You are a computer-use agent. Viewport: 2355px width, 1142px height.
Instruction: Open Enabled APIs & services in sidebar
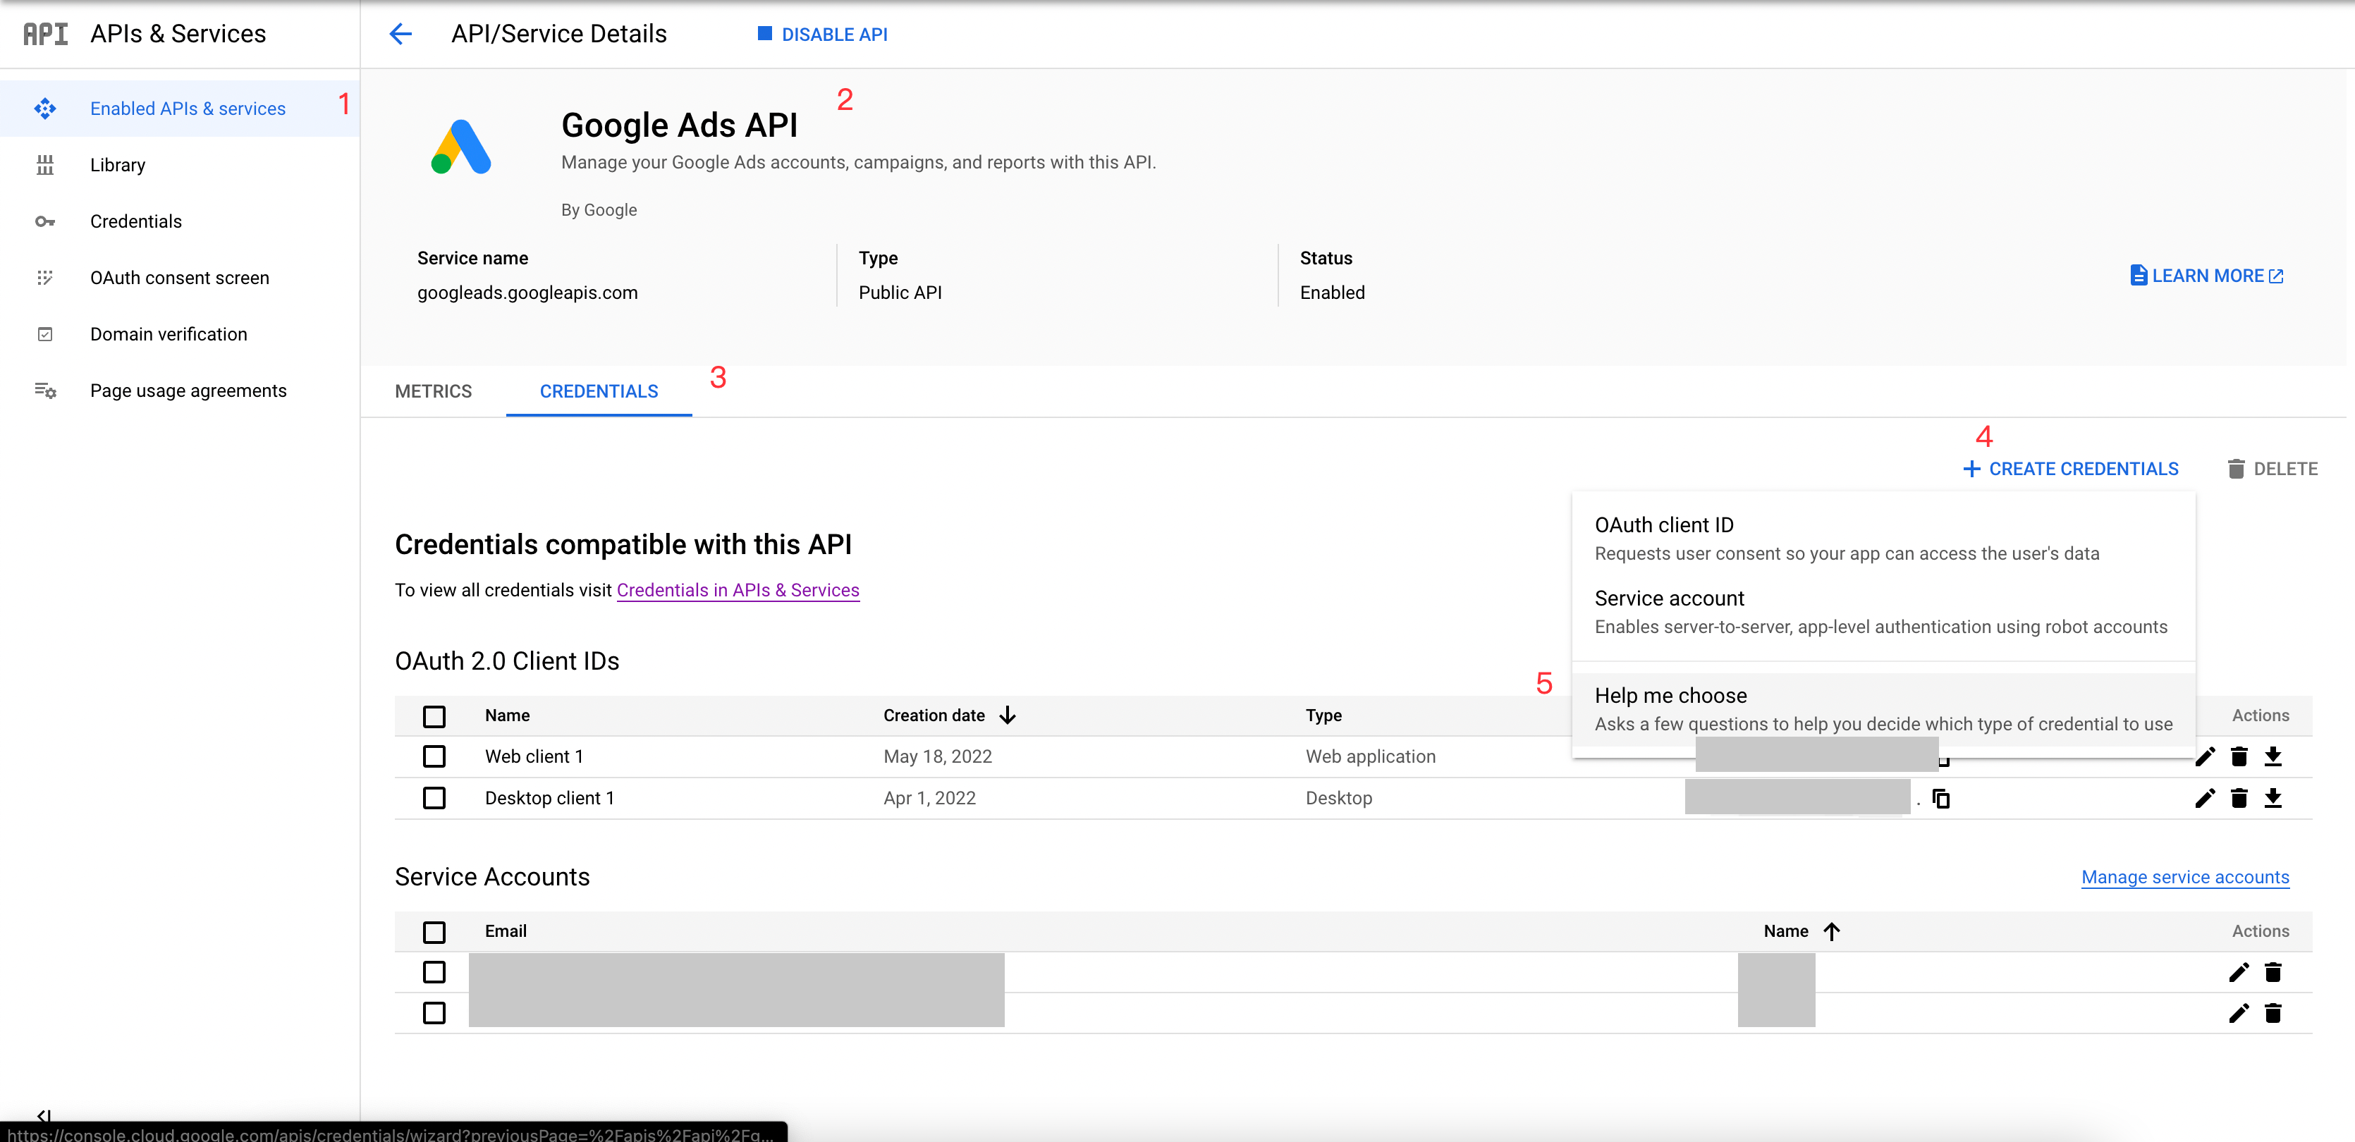click(x=179, y=109)
